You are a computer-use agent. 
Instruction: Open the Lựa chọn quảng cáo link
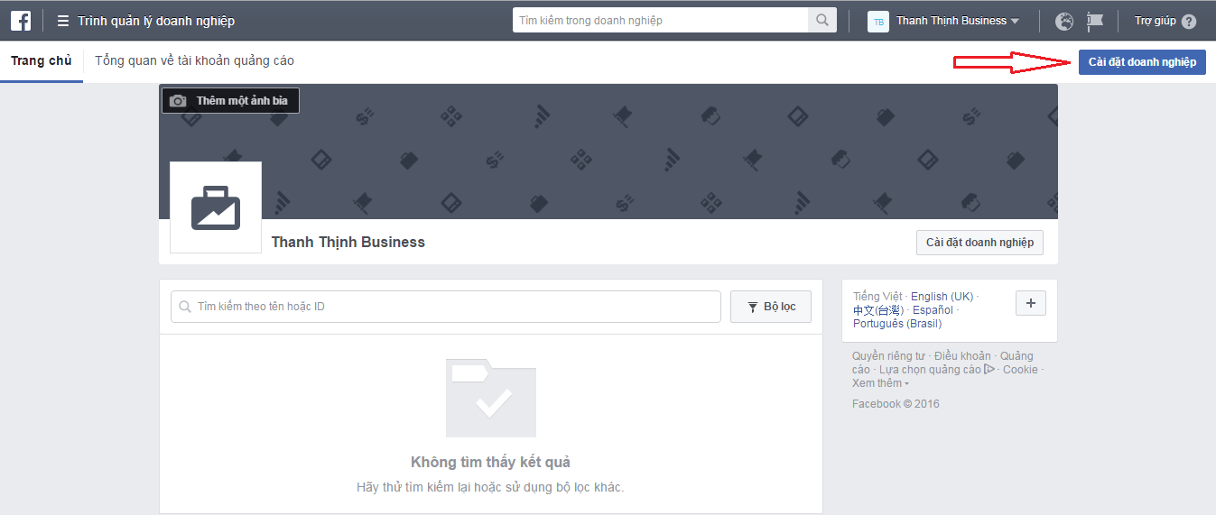(x=930, y=370)
